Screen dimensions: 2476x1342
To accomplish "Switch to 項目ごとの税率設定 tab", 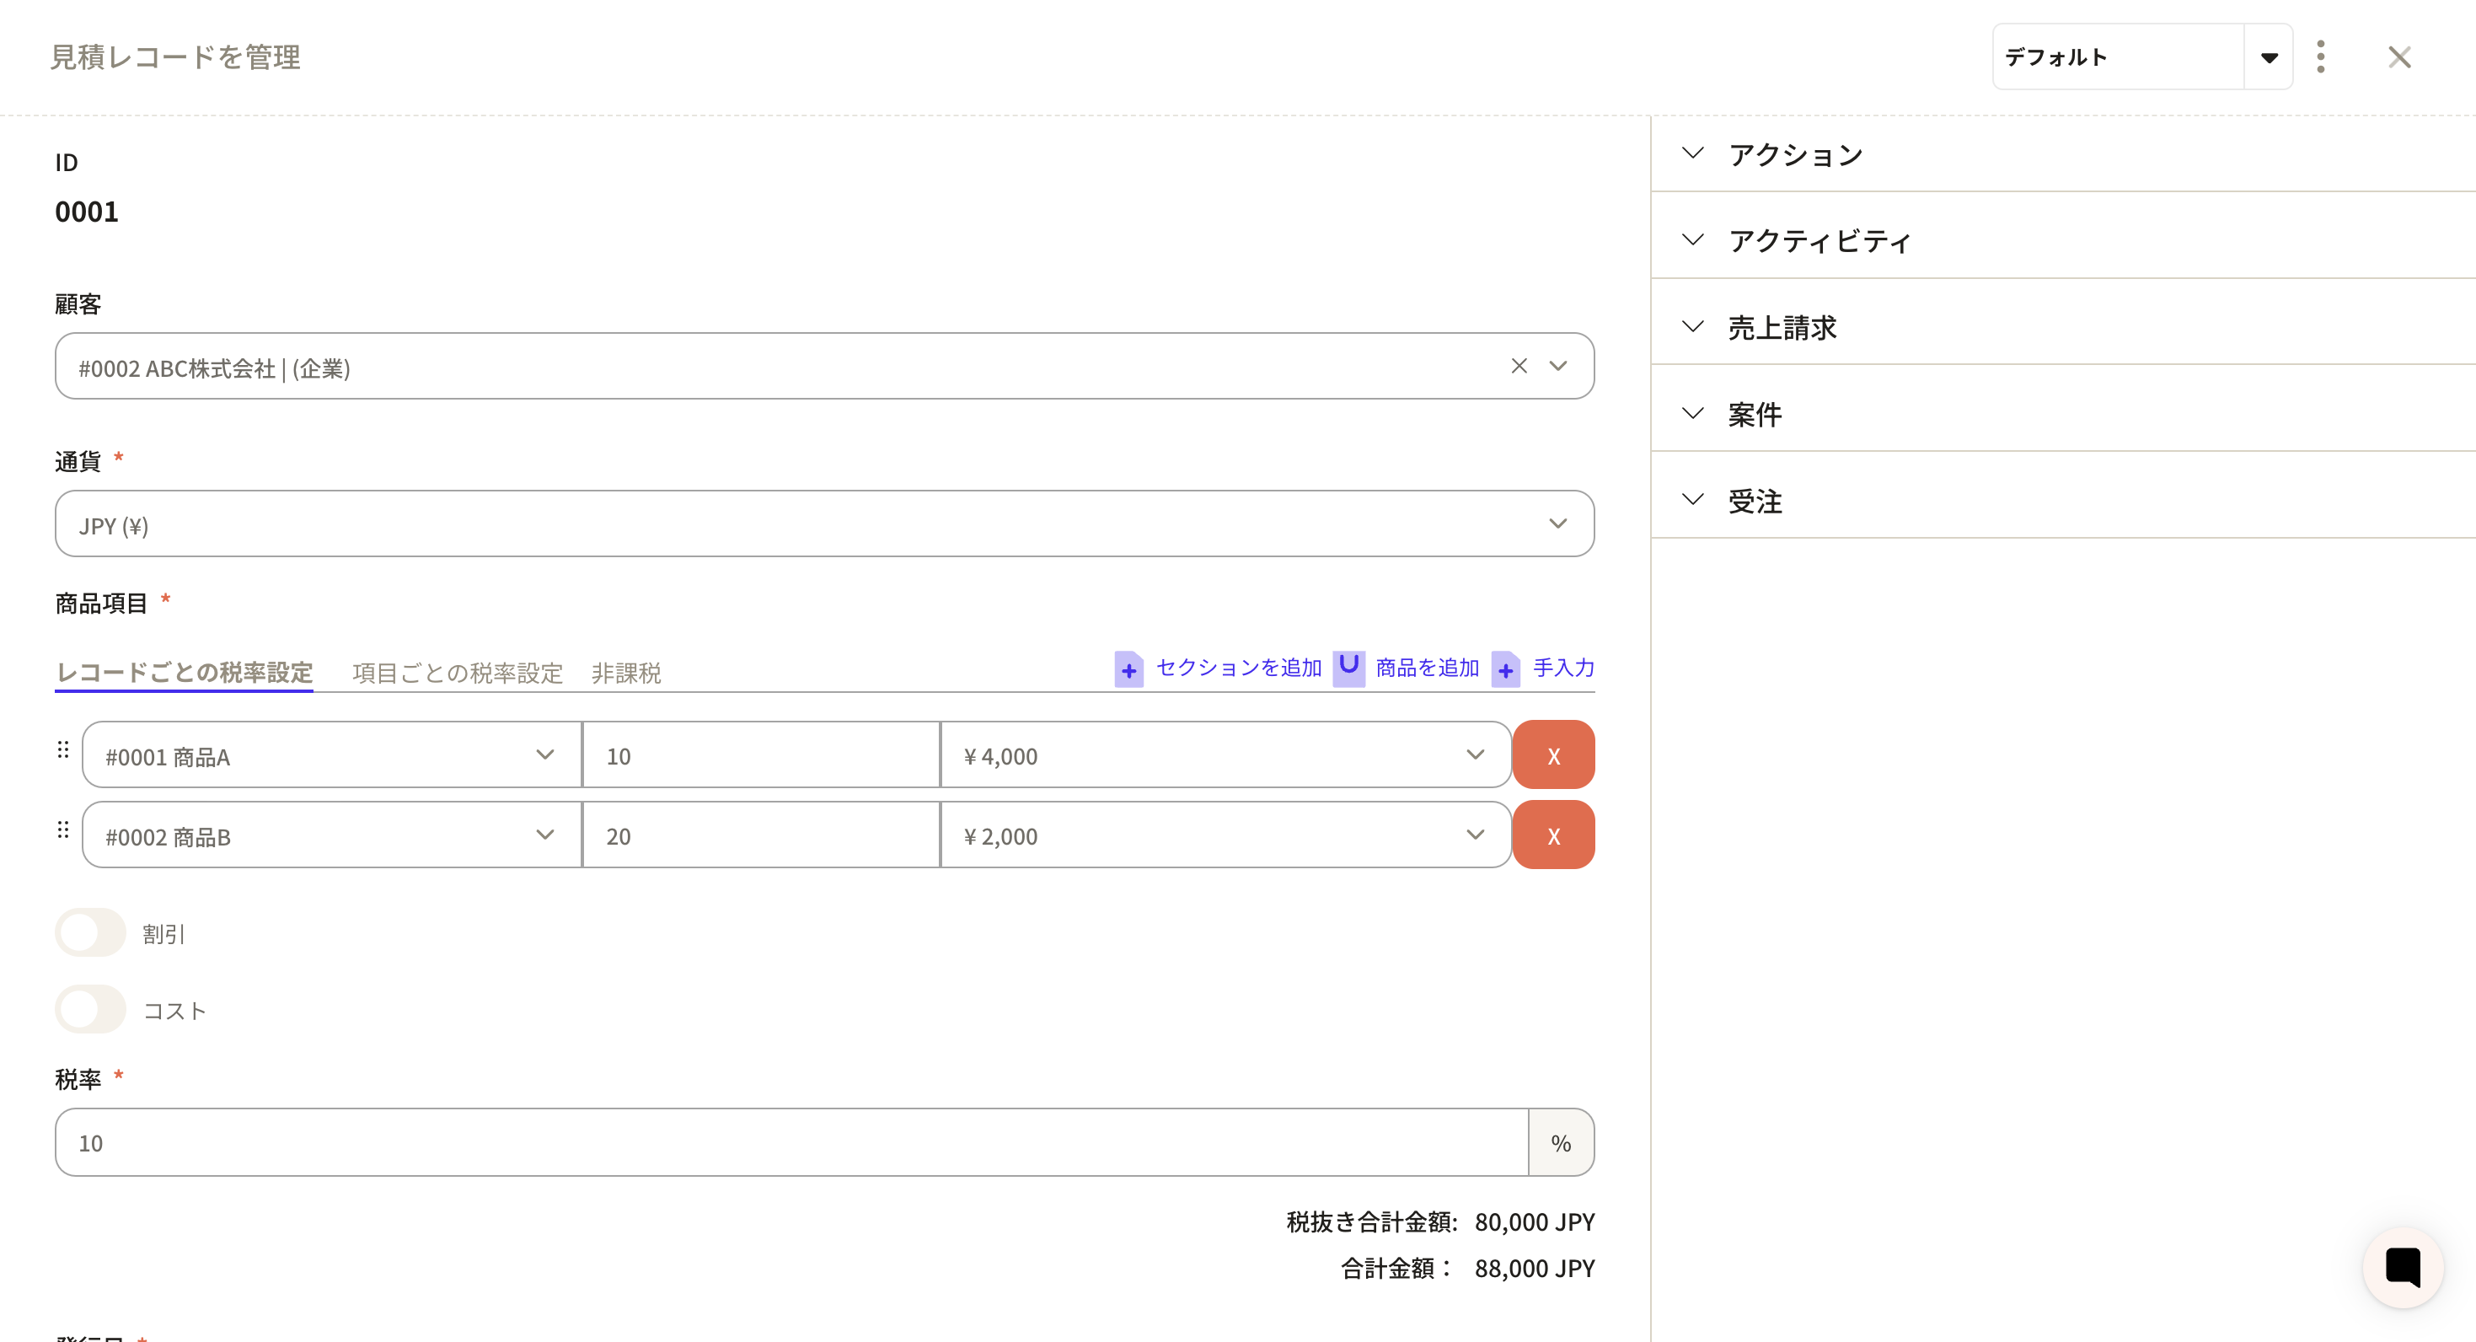I will pos(457,673).
